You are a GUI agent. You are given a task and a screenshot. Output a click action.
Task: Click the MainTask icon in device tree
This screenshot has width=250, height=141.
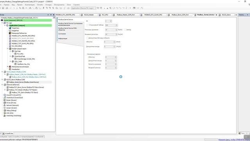(13, 51)
